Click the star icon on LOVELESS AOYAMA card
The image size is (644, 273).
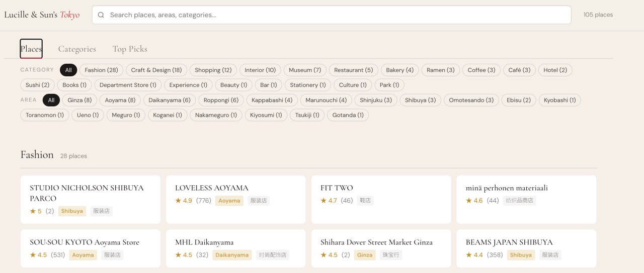click(178, 201)
